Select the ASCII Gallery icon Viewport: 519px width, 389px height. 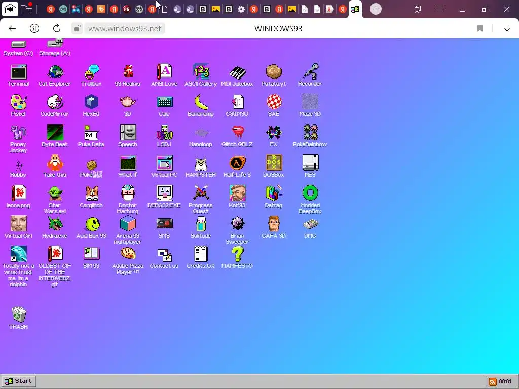click(201, 76)
